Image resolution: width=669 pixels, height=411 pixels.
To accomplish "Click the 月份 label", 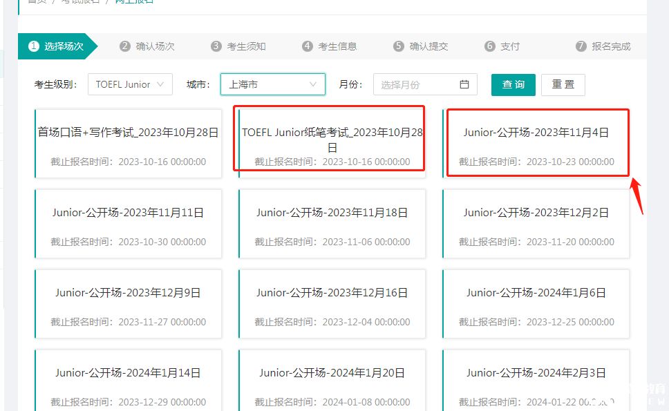I will (x=350, y=84).
